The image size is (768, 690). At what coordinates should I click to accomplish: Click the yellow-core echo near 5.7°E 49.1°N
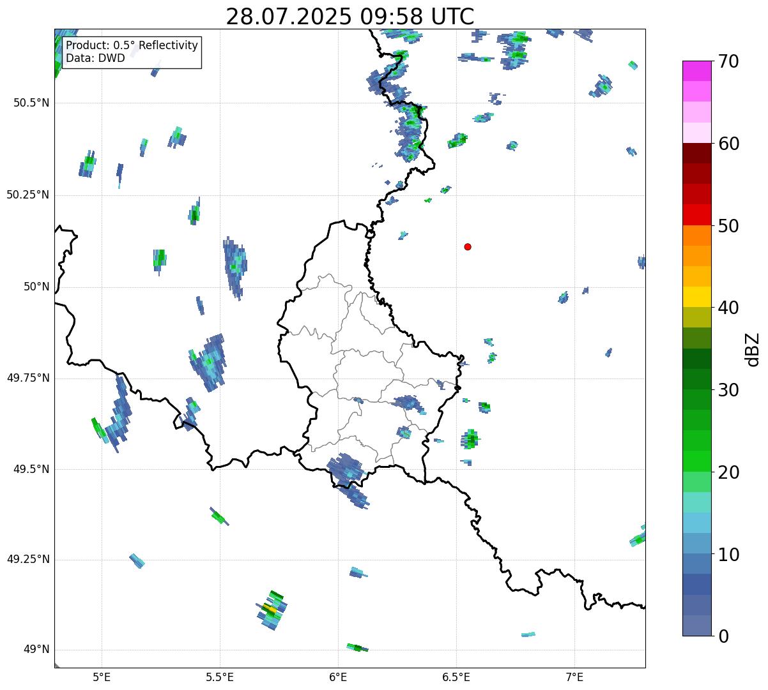point(272,610)
